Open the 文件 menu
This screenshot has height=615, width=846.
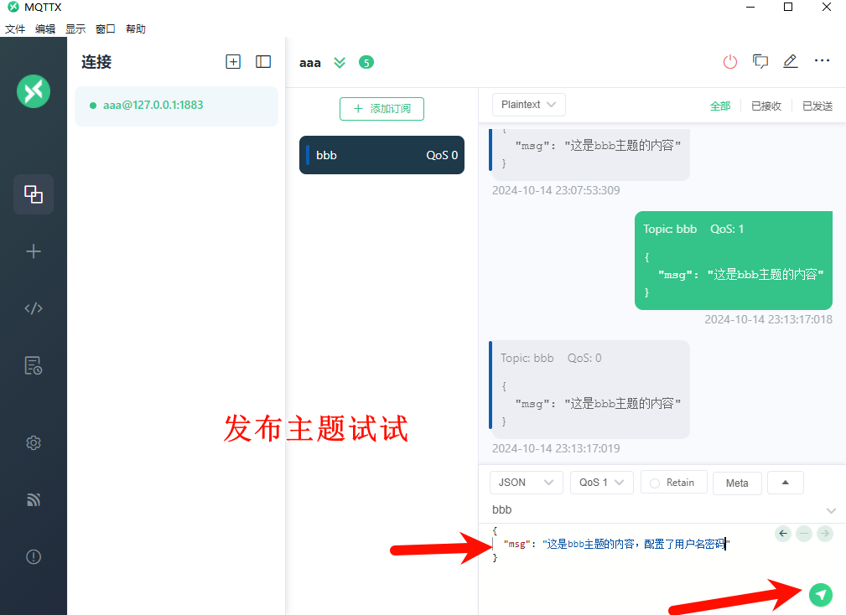pyautogui.click(x=15, y=29)
